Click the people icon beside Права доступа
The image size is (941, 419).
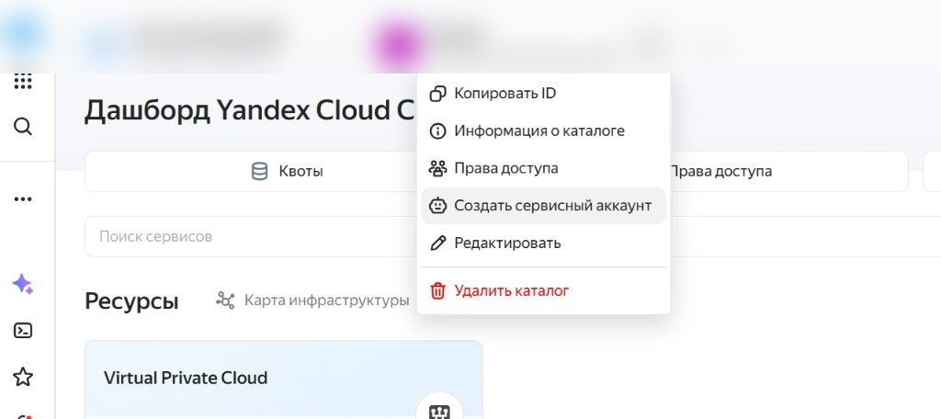(438, 168)
